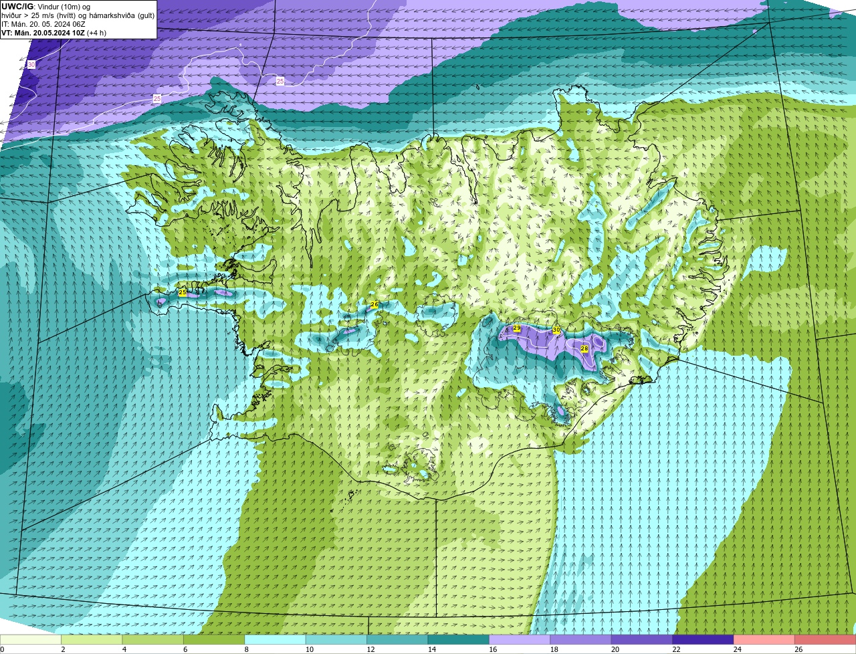The height and width of the screenshot is (654, 856).
Task: Click the 14–16 m/s dark teal legend swatch
Action: coord(459,639)
